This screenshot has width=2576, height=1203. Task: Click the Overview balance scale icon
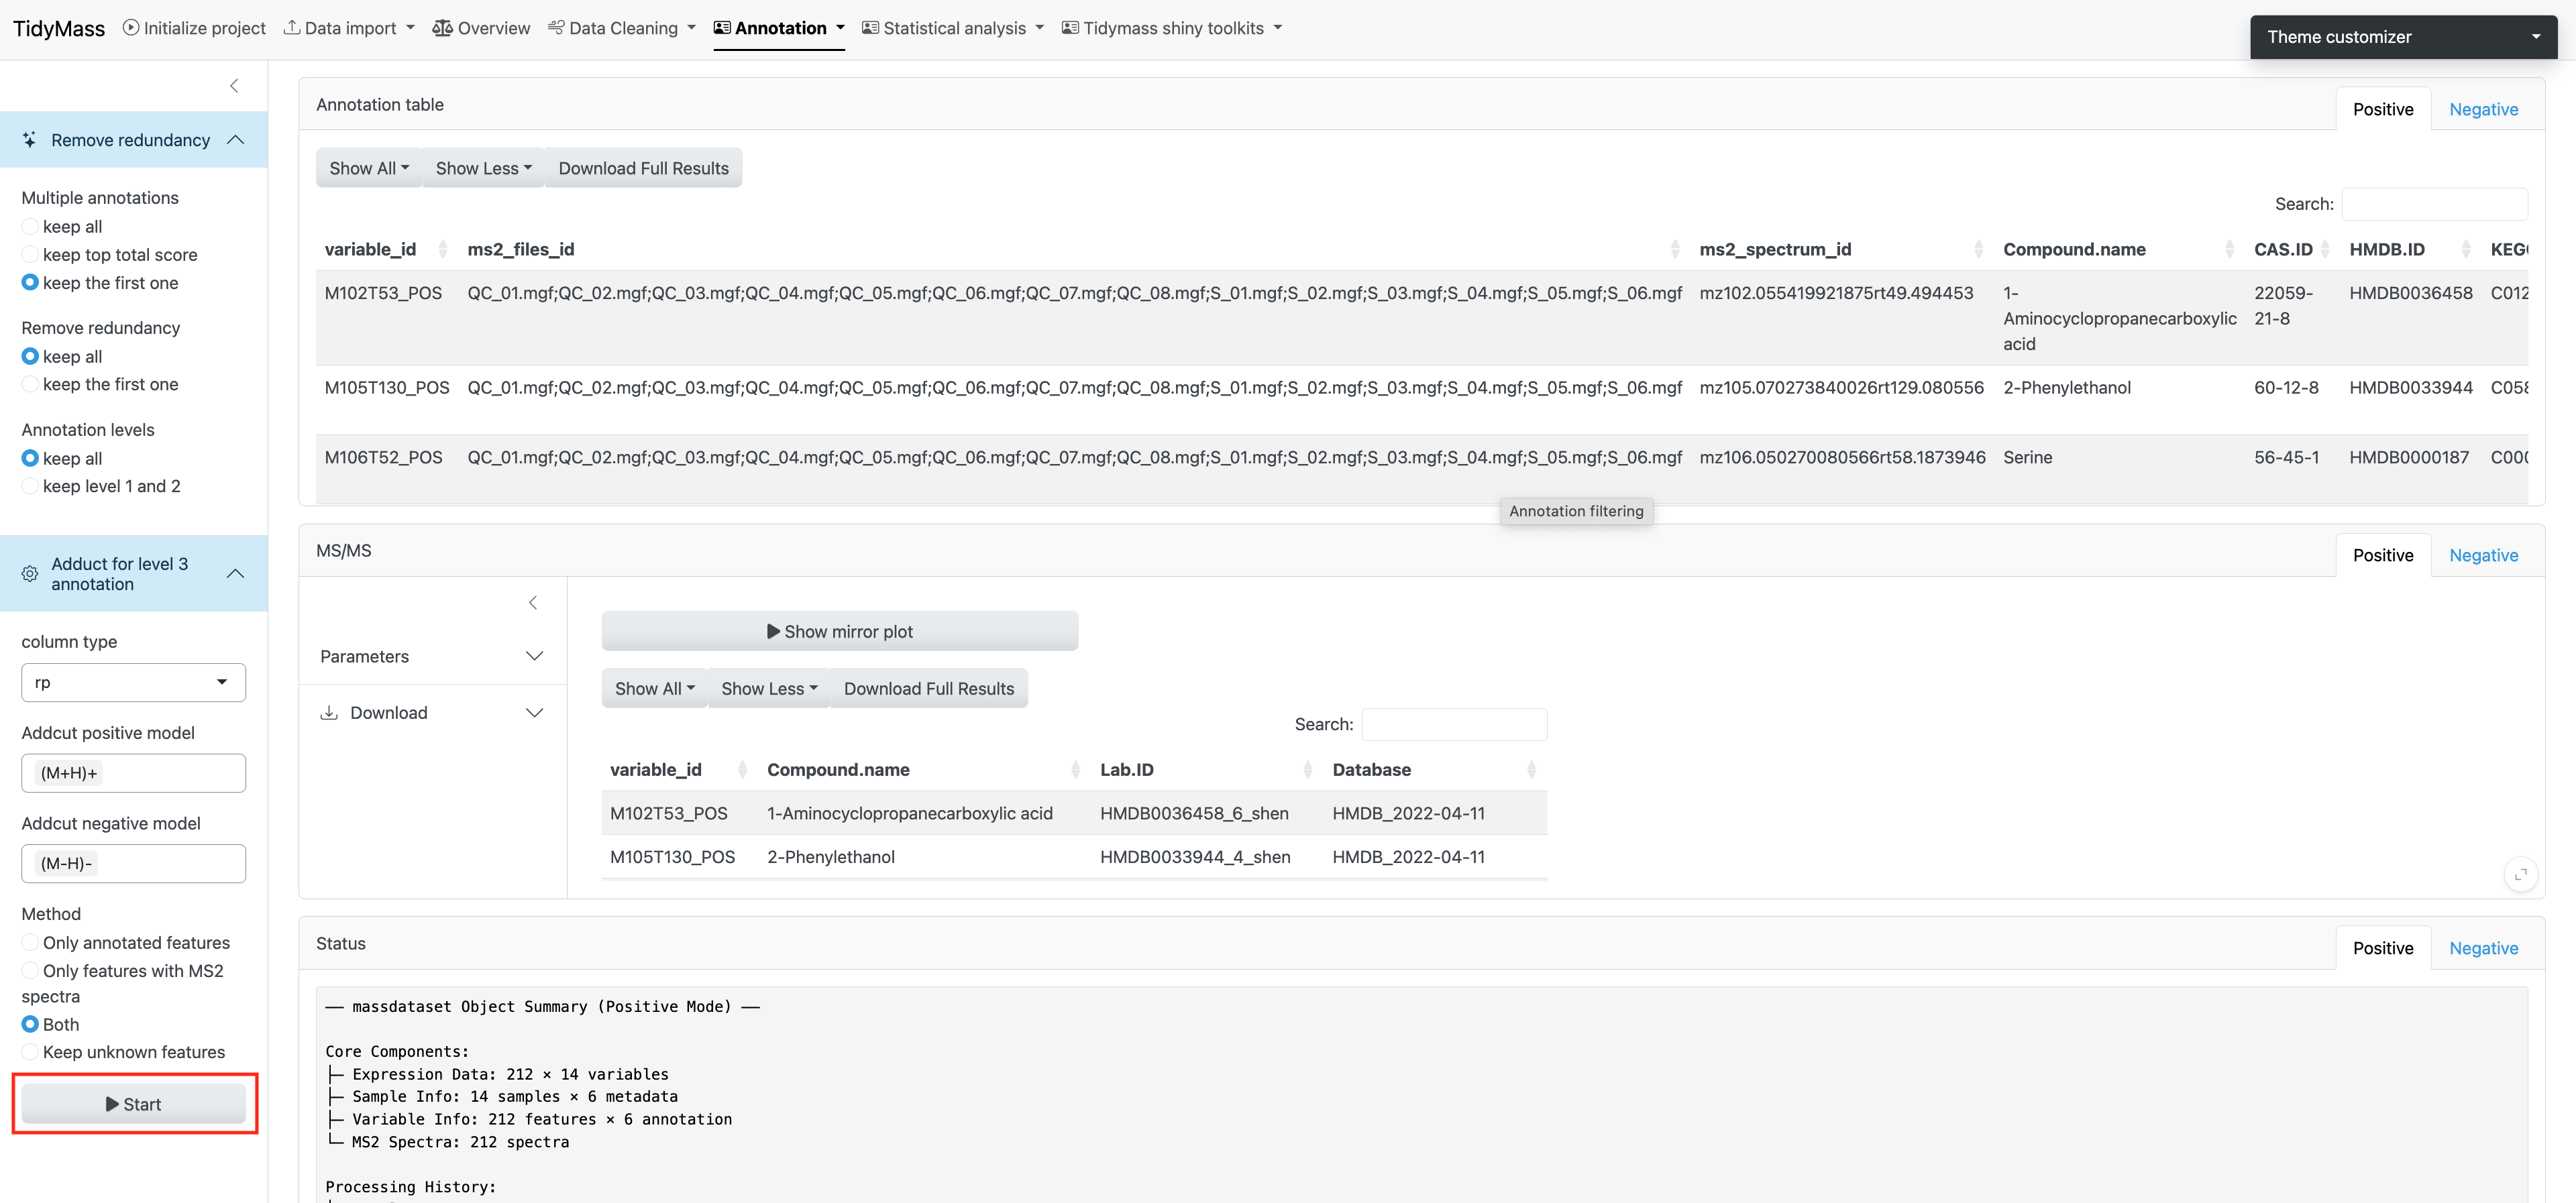point(442,28)
